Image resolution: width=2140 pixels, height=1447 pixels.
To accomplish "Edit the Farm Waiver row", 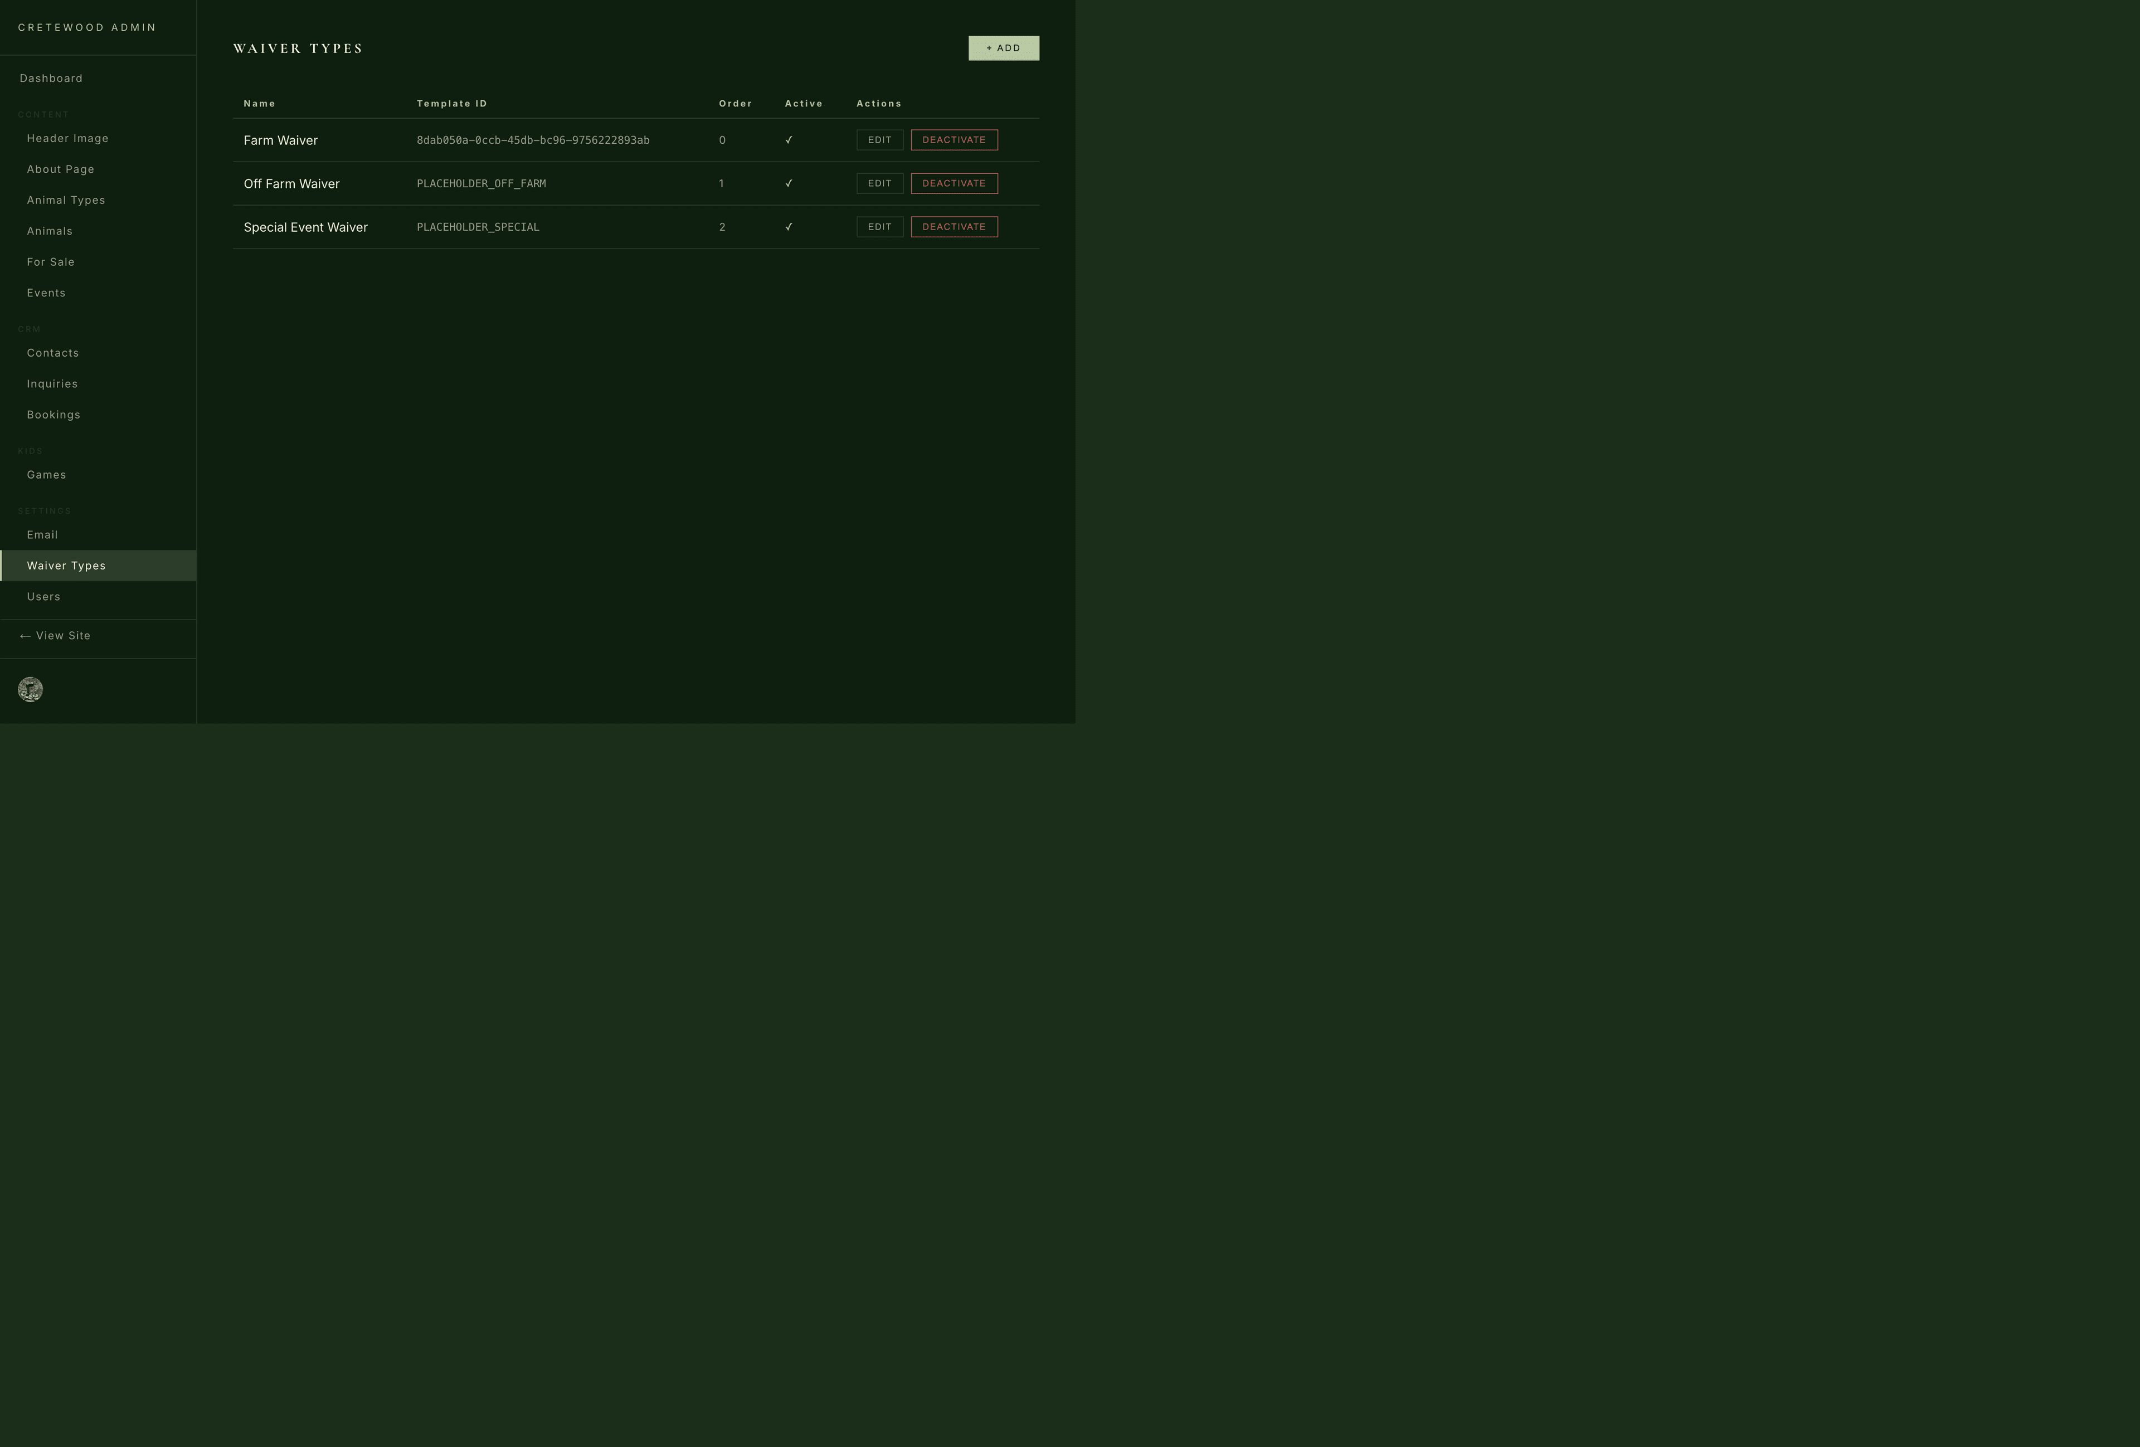I will (878, 140).
